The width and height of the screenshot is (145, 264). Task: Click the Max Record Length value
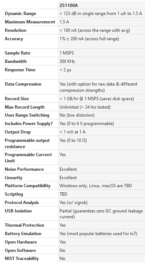pyautogui.click(x=85, y=107)
